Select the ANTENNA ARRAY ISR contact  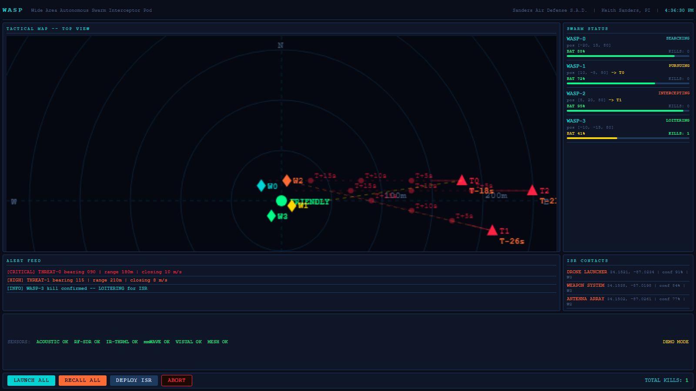(x=628, y=302)
